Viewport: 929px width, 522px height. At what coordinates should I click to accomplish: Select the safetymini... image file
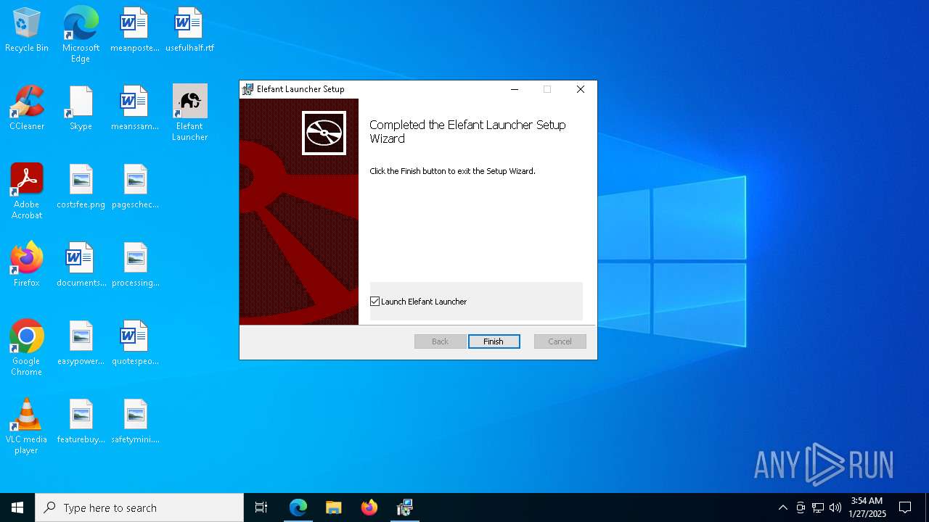coord(135,421)
